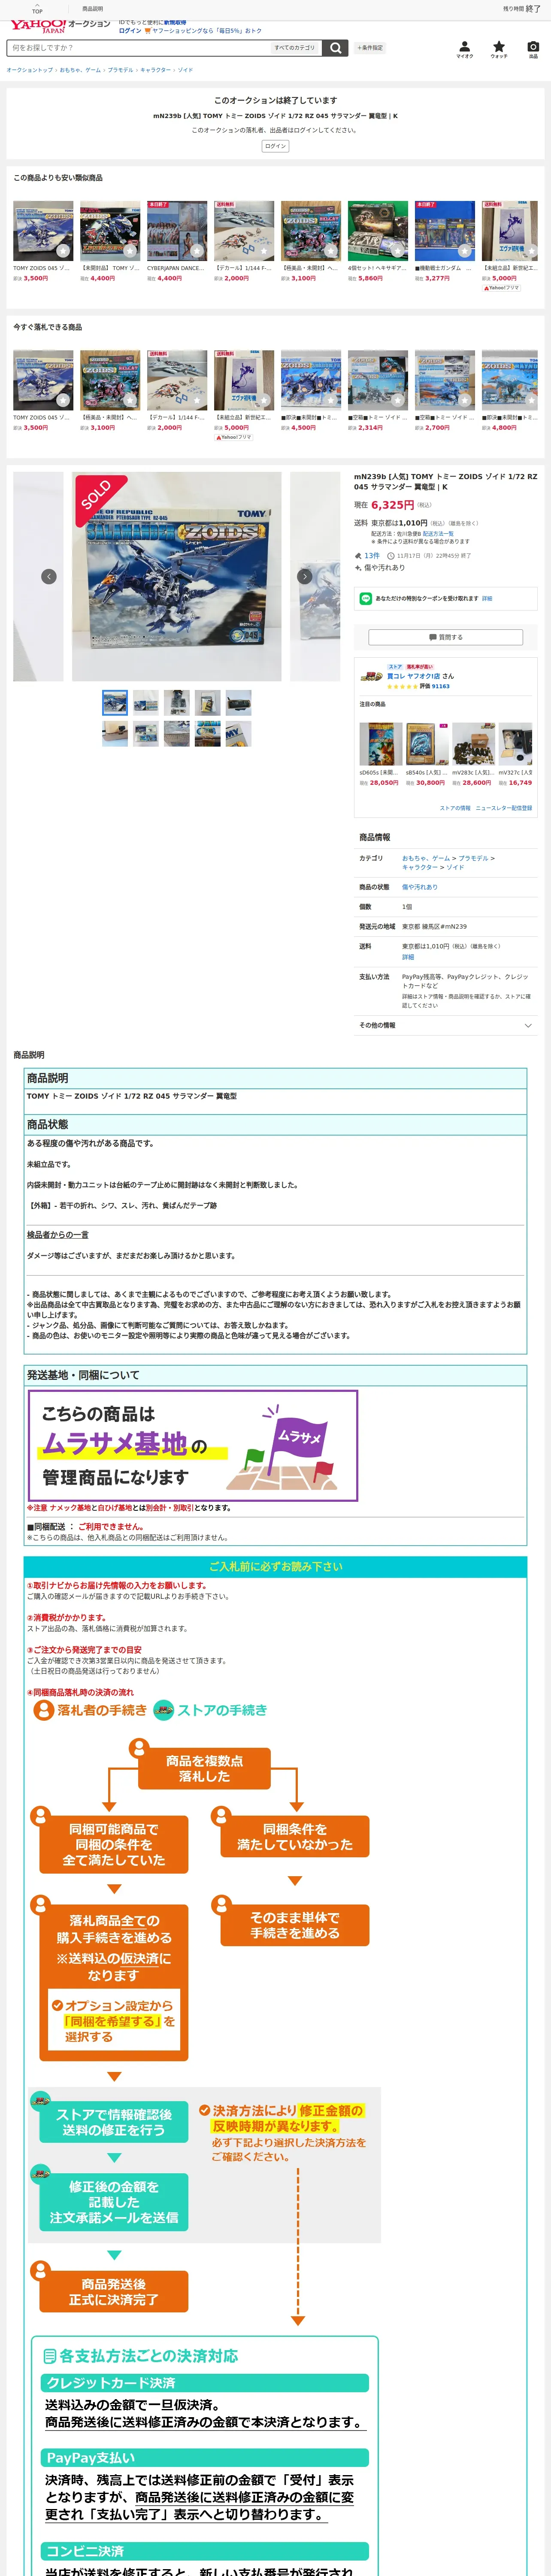Open the ニュースレター配信登録 link
The width and height of the screenshot is (551, 2576).
pos(504,808)
